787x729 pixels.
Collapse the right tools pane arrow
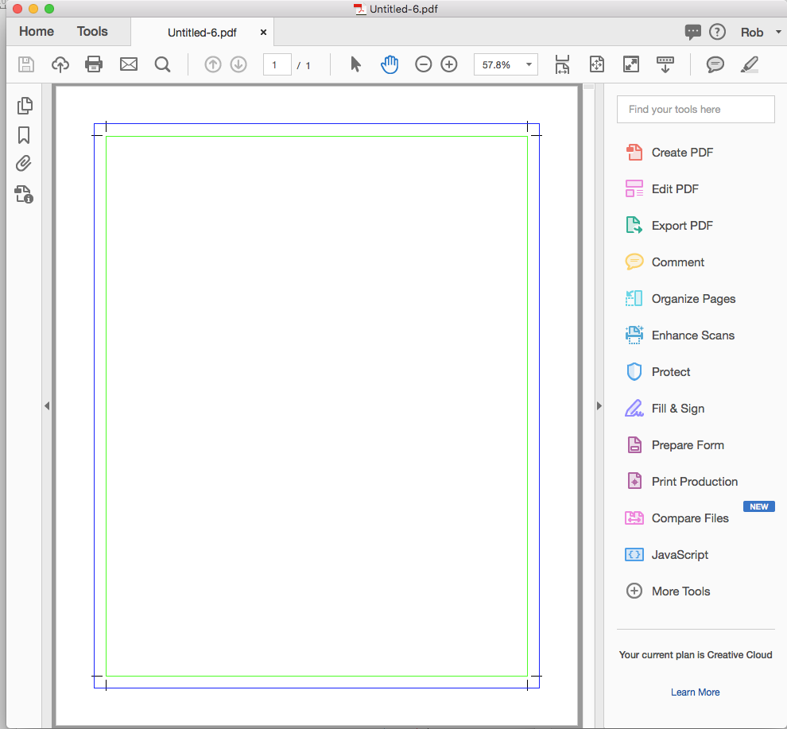[599, 406]
